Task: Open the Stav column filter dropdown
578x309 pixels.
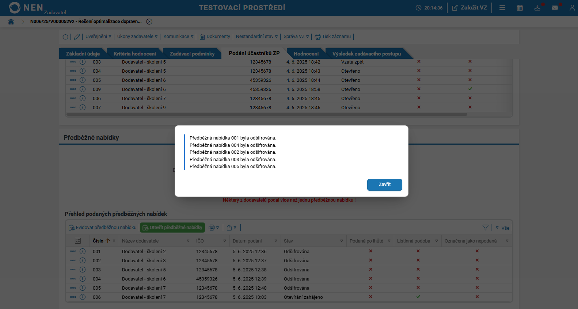Action: click(x=342, y=241)
